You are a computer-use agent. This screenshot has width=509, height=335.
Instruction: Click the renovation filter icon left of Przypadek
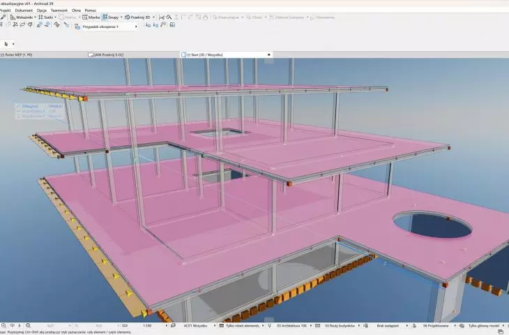point(77,27)
